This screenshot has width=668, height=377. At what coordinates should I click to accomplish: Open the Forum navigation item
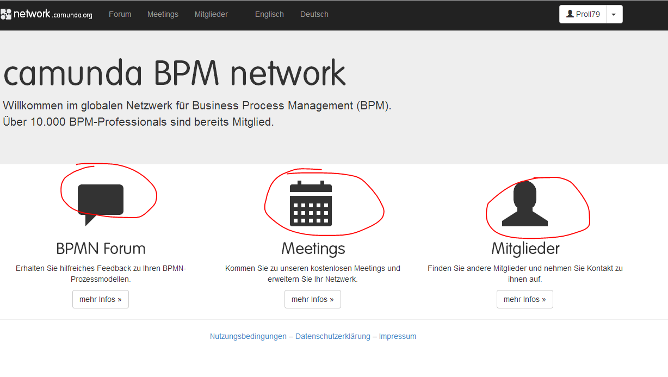120,15
